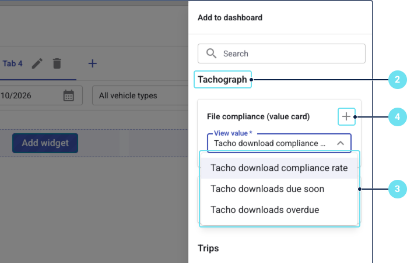This screenshot has height=263, width=407.
Task: Click the Trips section heading
Action: pyautogui.click(x=208, y=248)
